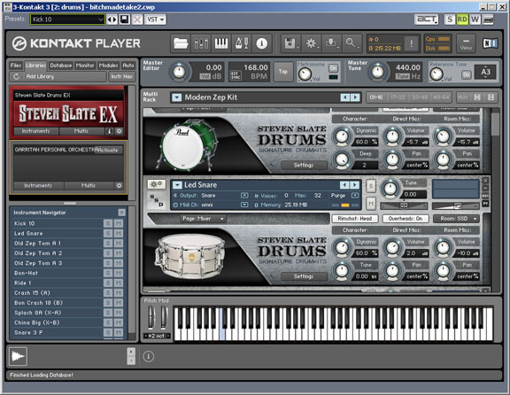Toggle the Reference Tone On switch

click(466, 74)
